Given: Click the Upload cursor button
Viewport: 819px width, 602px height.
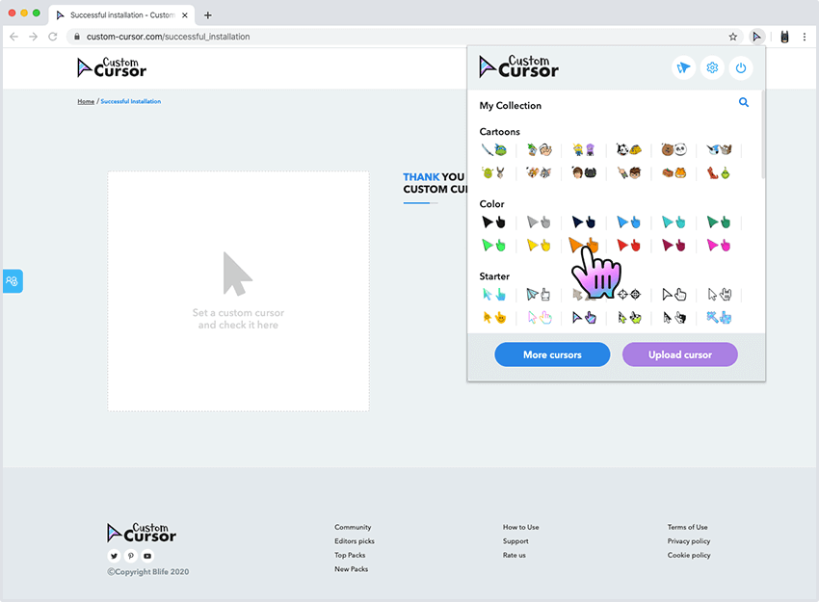Looking at the screenshot, I should pyautogui.click(x=680, y=354).
